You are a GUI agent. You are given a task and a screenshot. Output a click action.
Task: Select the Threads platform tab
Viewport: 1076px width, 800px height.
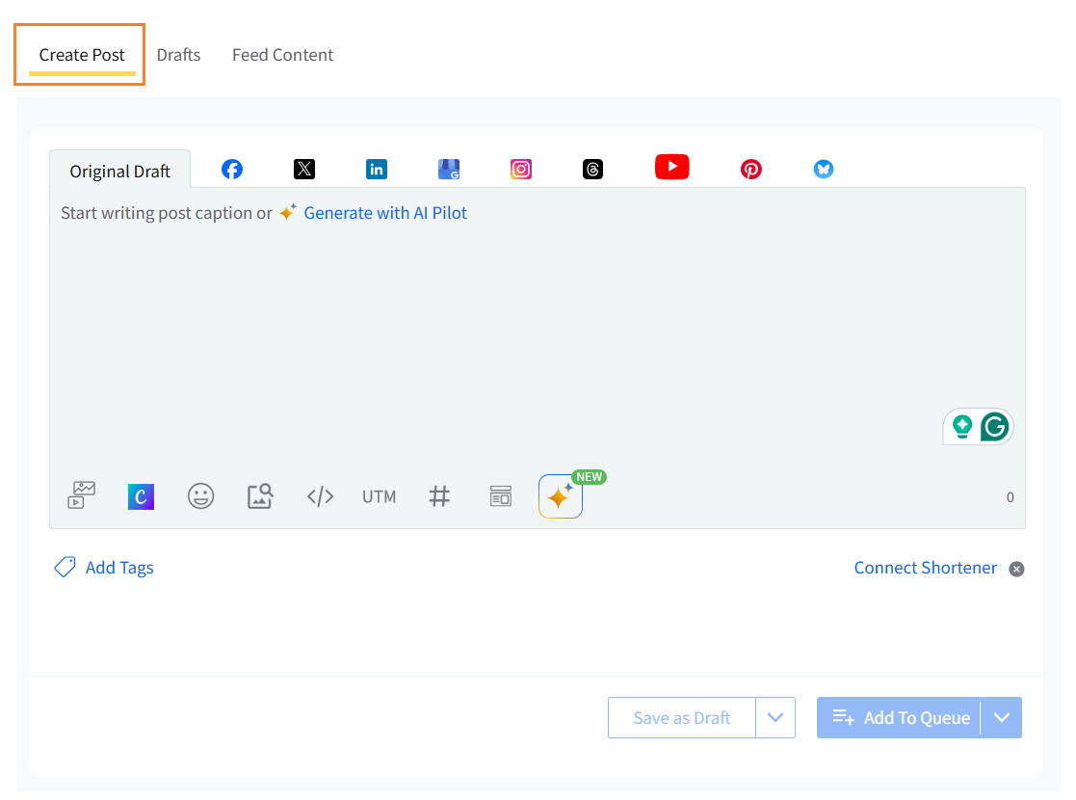pyautogui.click(x=593, y=169)
